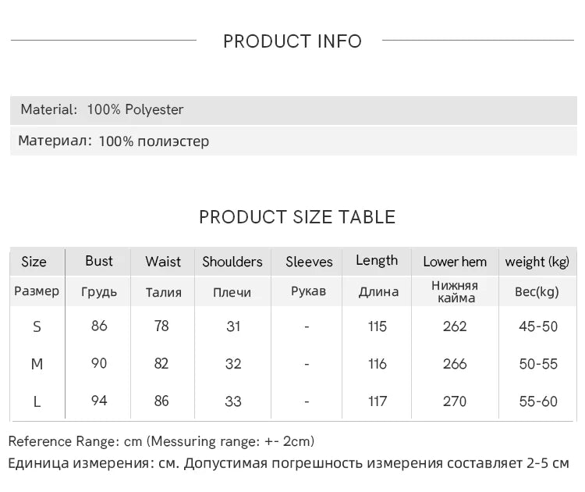Select the M size row label

pos(37,364)
